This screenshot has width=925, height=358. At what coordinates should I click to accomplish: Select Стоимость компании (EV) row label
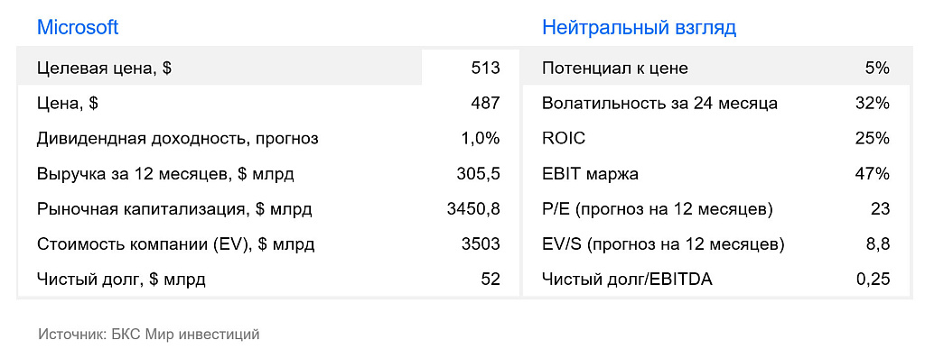click(176, 244)
